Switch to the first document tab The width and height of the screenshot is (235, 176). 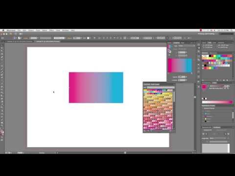click(x=20, y=42)
